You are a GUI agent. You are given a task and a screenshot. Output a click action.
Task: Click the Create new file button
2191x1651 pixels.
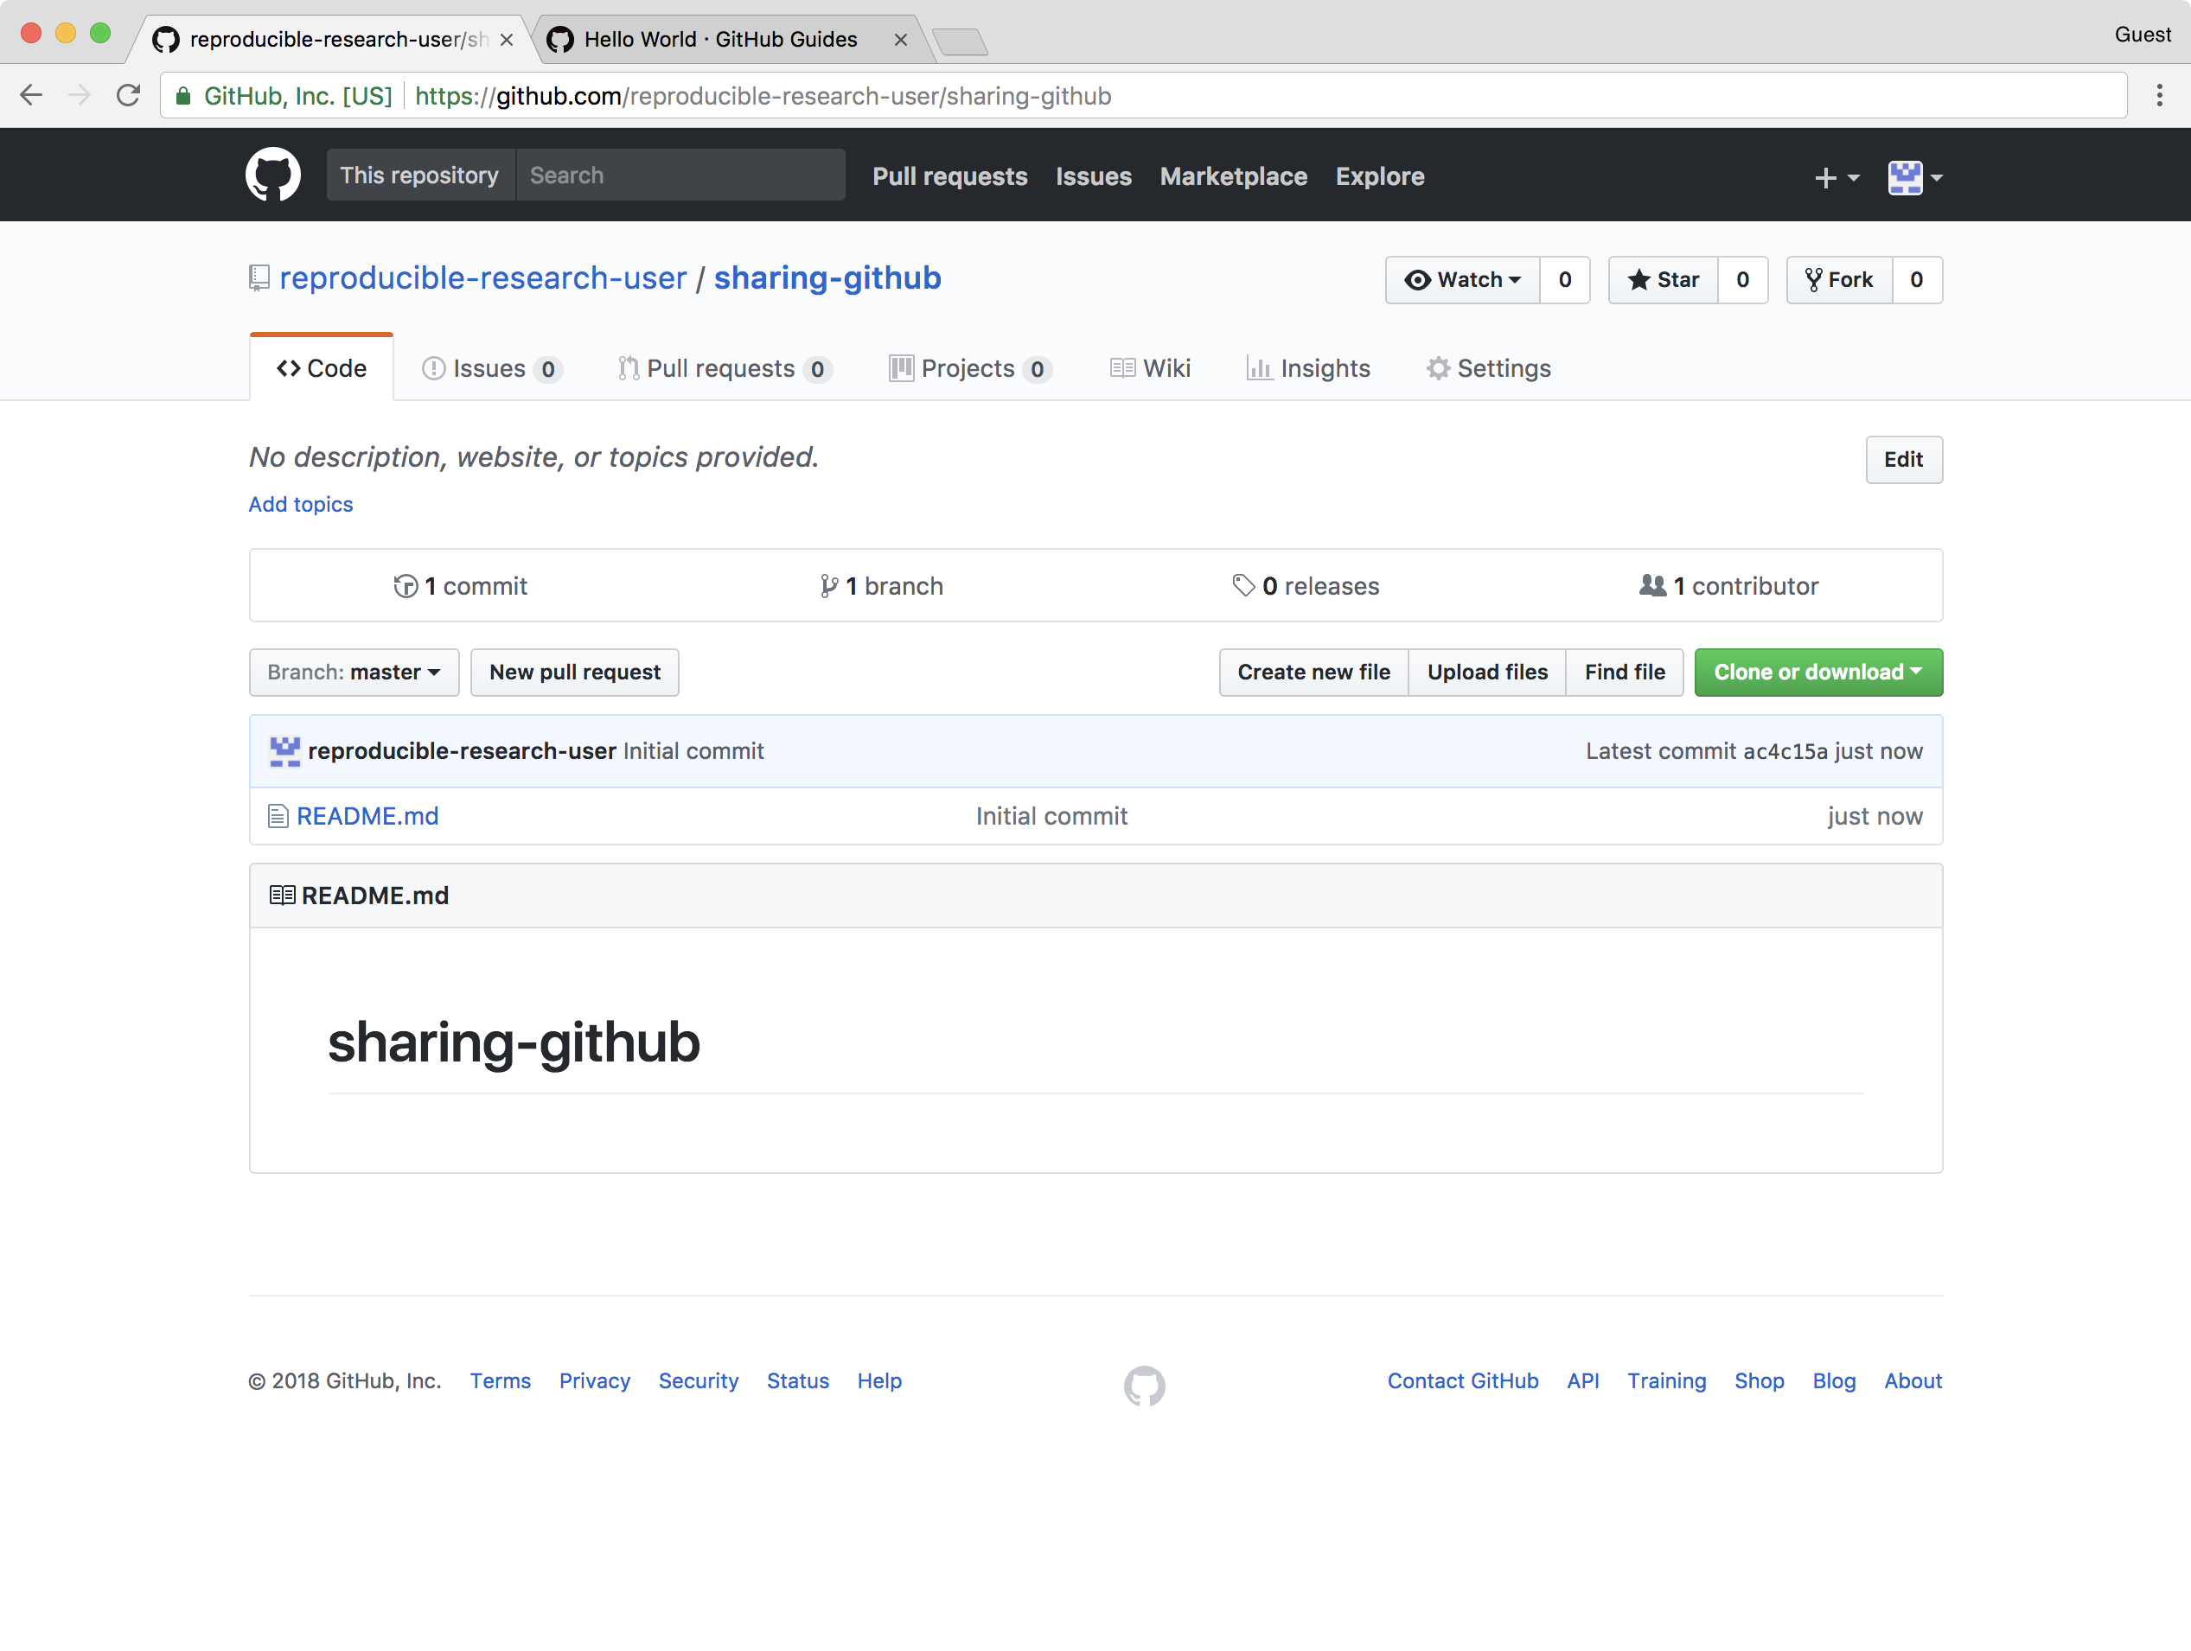[1313, 671]
